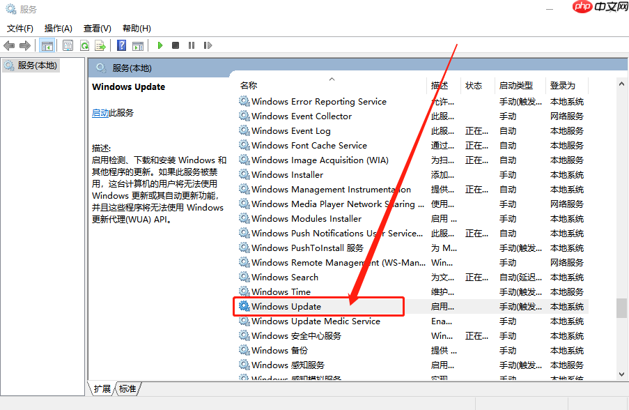This screenshot has height=410, width=629.
Task: Click the Refresh toolbar icon
Action: (x=84, y=45)
